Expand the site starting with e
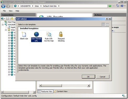Viewport: 128px width, 99px height. tap(9, 43)
